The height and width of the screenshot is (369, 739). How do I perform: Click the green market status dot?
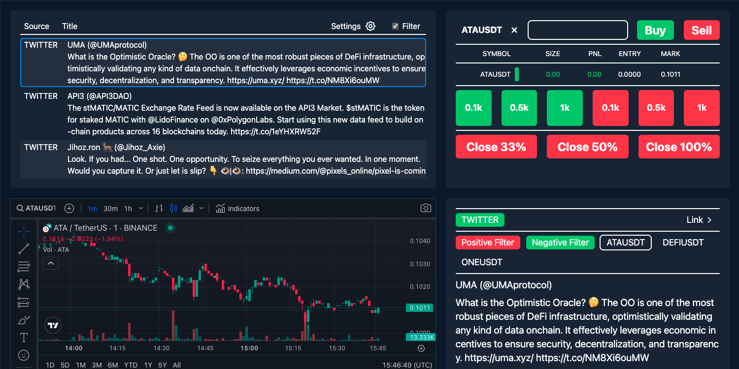[x=170, y=228]
